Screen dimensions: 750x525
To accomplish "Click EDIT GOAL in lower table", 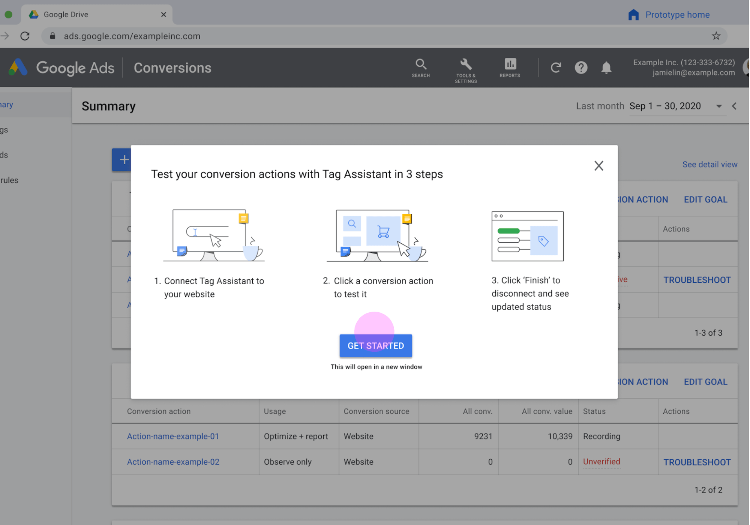I will coord(705,382).
